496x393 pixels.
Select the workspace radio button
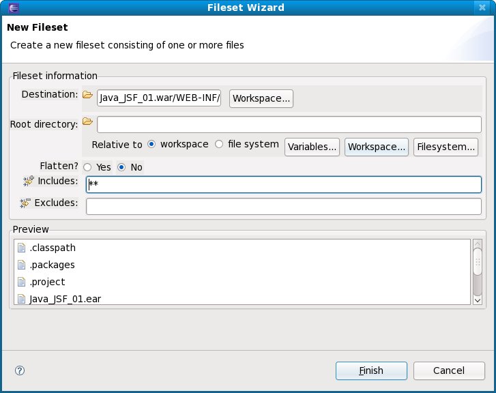151,145
